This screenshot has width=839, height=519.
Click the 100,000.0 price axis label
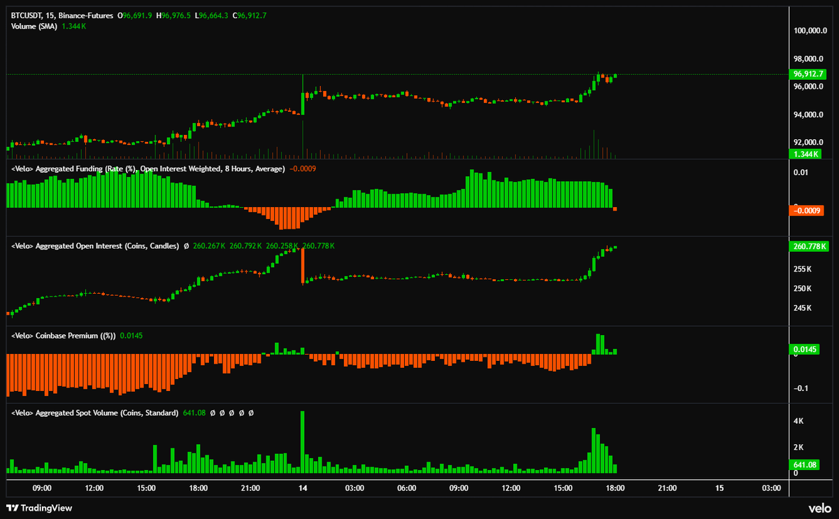coord(810,31)
